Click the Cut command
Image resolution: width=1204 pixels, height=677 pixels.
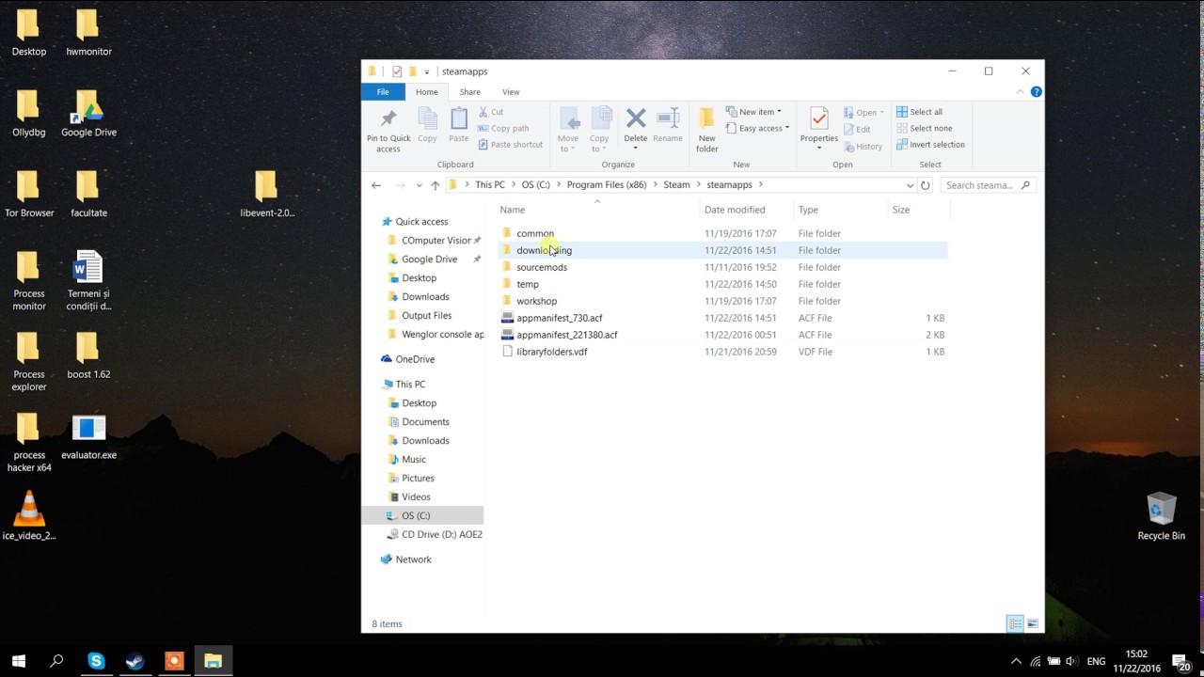490,112
